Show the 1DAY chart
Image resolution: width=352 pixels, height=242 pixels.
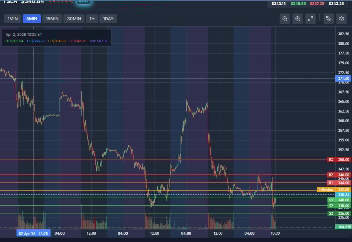(x=108, y=19)
